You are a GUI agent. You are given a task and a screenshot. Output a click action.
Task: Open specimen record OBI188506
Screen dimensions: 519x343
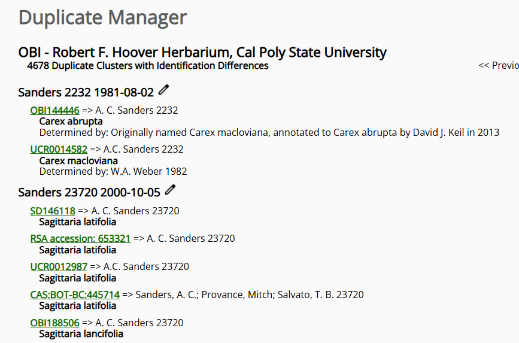tap(54, 323)
